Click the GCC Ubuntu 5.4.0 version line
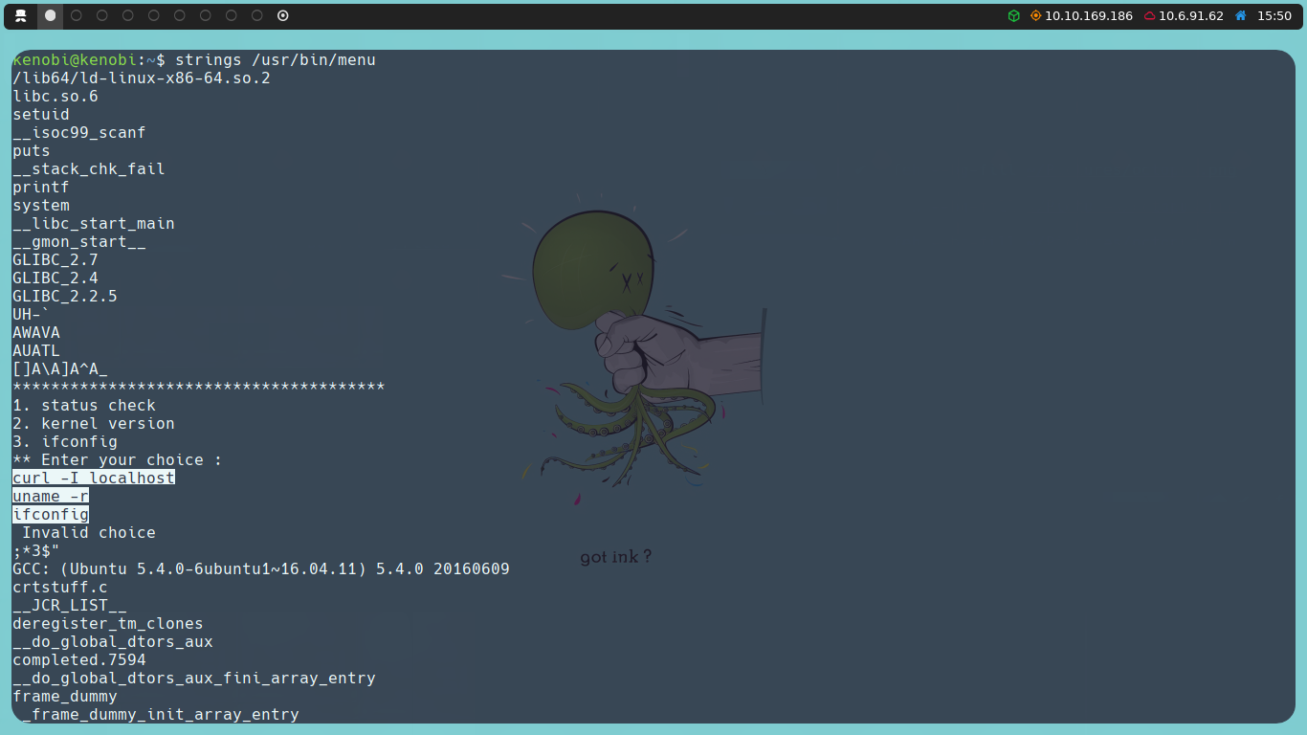This screenshot has height=735, width=1307. [x=261, y=569]
